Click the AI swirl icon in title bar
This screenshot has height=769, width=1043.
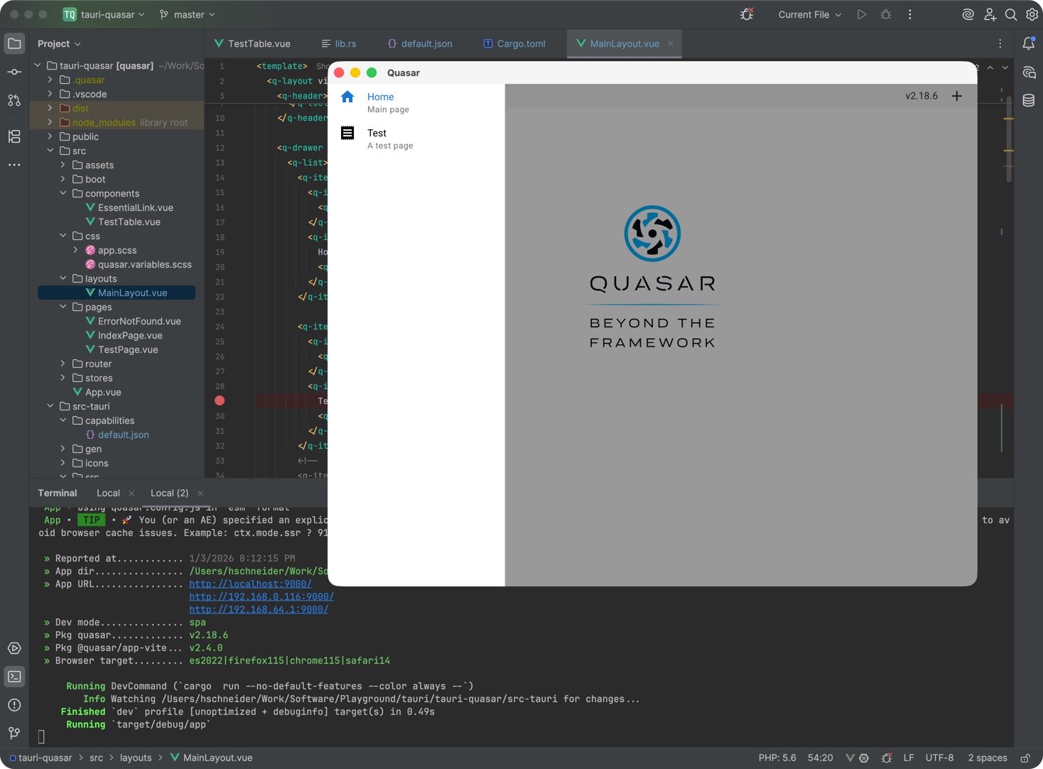pos(968,14)
